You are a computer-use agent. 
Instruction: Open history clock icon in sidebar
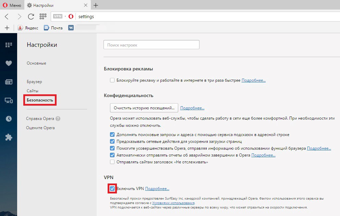click(9, 119)
